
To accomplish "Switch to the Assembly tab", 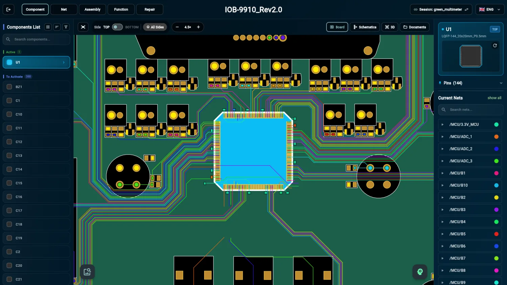I will tap(92, 9).
